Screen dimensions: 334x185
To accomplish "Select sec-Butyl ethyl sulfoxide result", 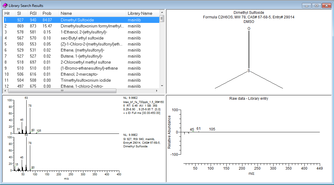I will click(82, 38).
